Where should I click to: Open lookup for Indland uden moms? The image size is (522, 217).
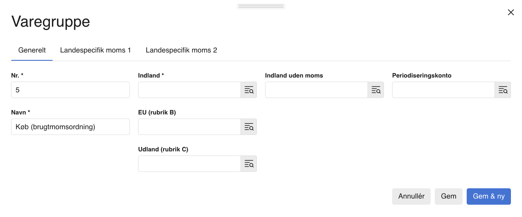click(x=376, y=90)
